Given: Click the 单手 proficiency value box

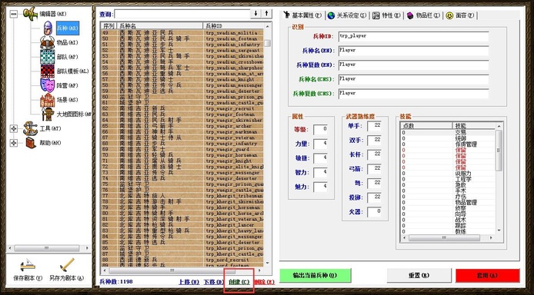Looking at the screenshot, I should 374,126.
